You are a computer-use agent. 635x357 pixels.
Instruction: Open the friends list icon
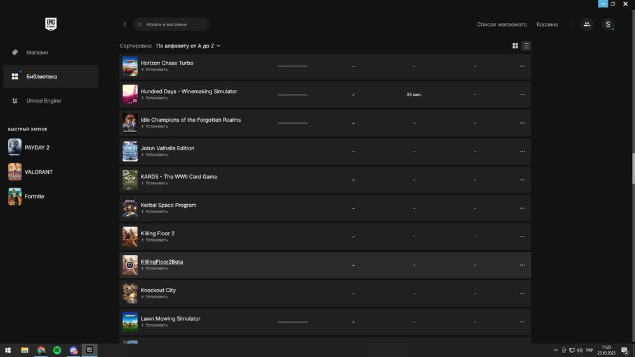pos(587,25)
